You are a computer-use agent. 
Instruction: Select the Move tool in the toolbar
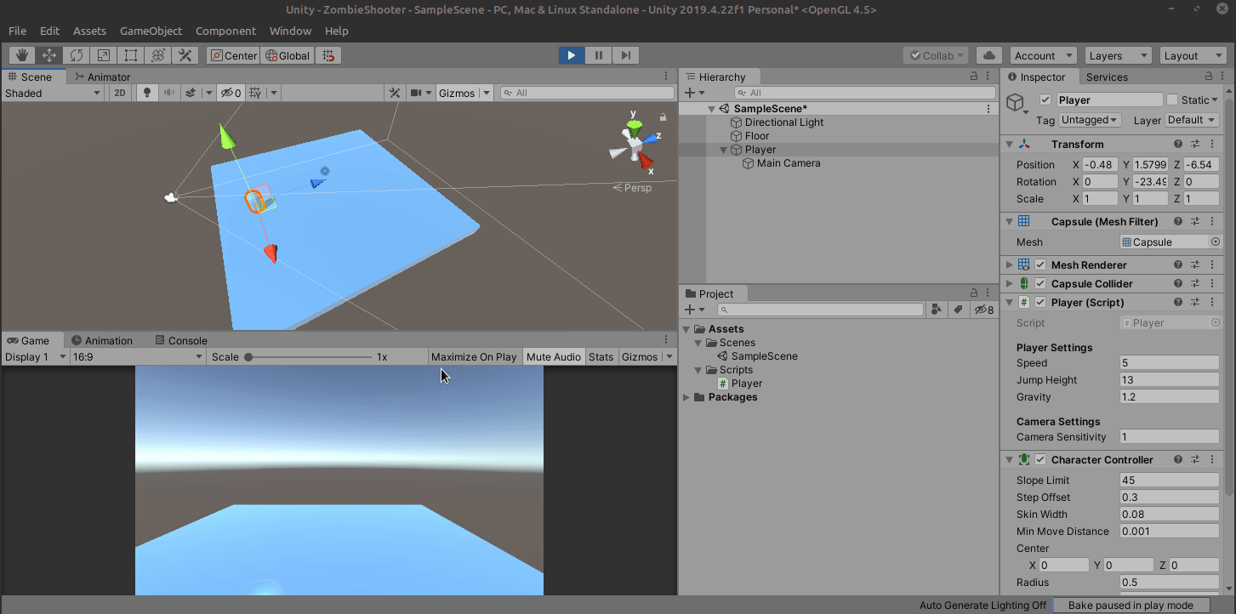(x=49, y=55)
